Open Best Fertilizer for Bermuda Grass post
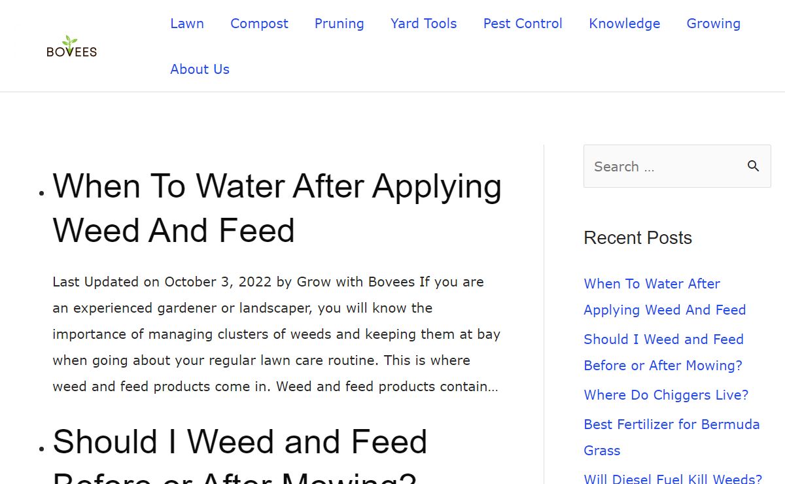 (672, 437)
